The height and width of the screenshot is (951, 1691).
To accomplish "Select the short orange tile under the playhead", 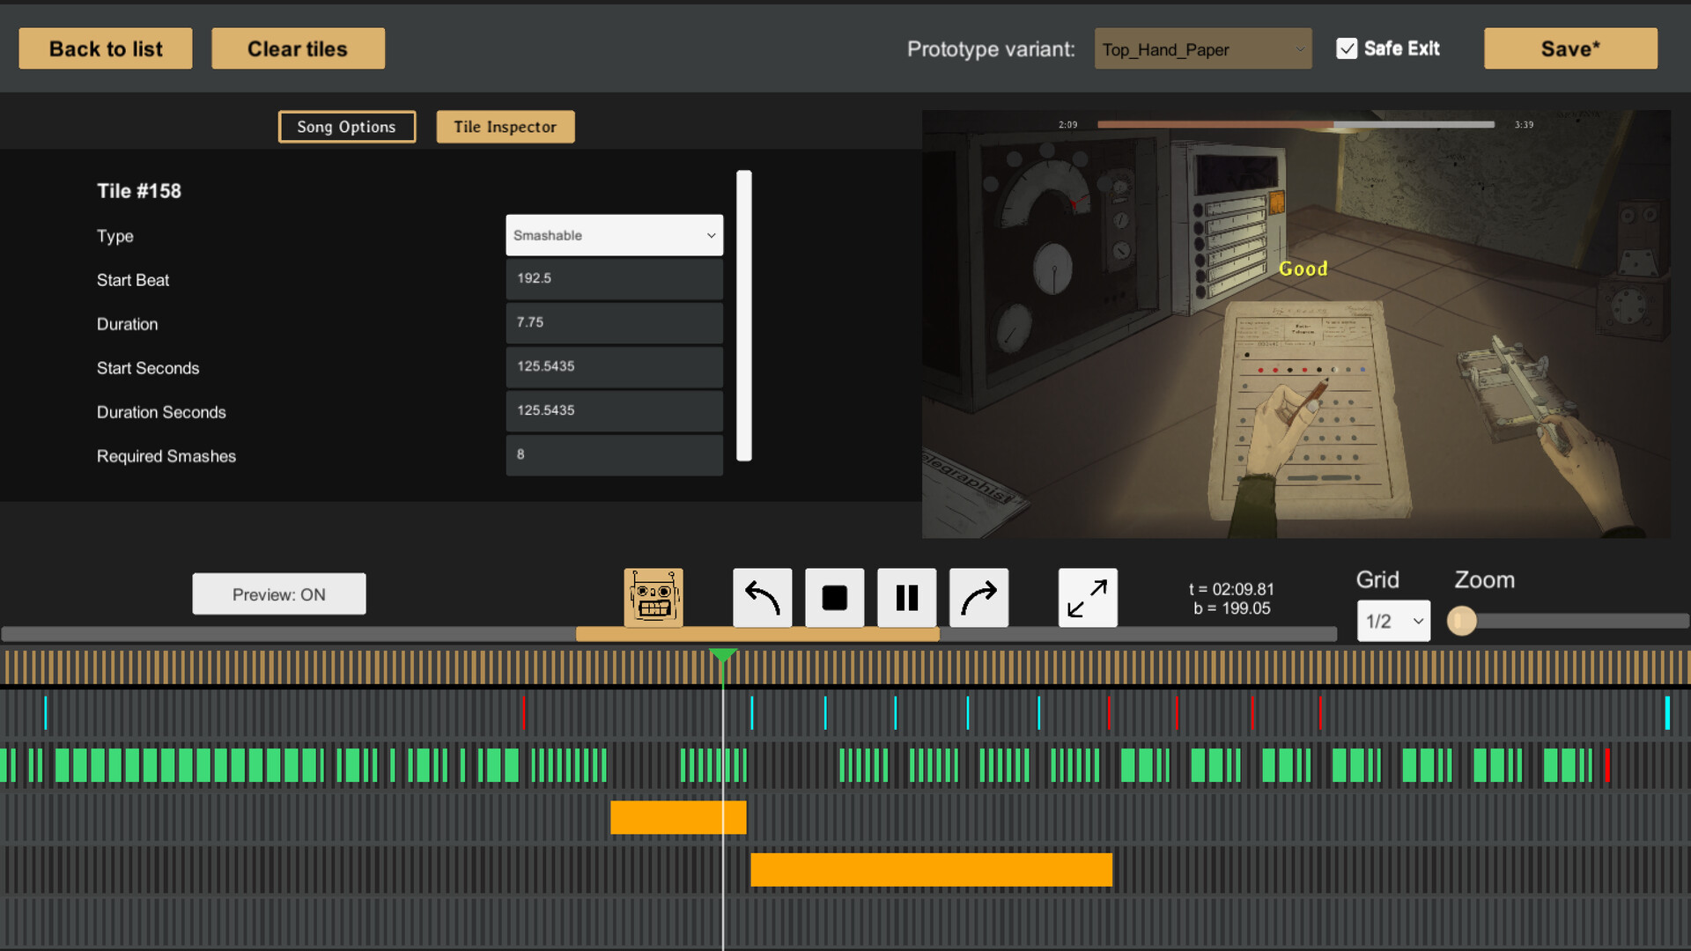I will (x=678, y=817).
